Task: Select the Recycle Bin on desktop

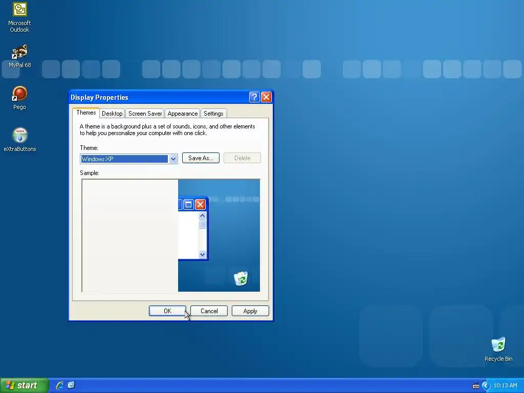Action: 498,350
